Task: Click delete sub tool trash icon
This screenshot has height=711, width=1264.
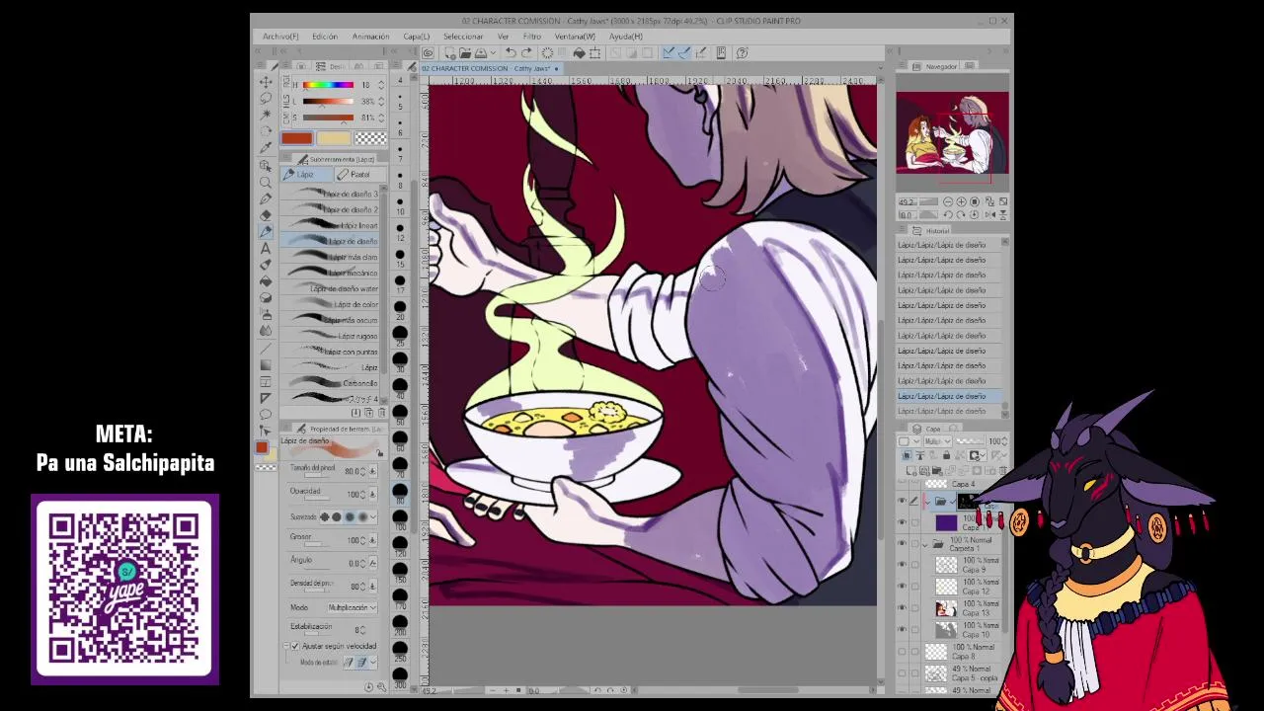Action: tap(381, 413)
